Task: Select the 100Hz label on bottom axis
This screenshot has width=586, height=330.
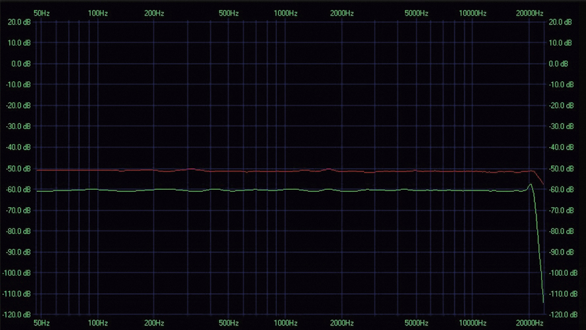Action: (98, 323)
